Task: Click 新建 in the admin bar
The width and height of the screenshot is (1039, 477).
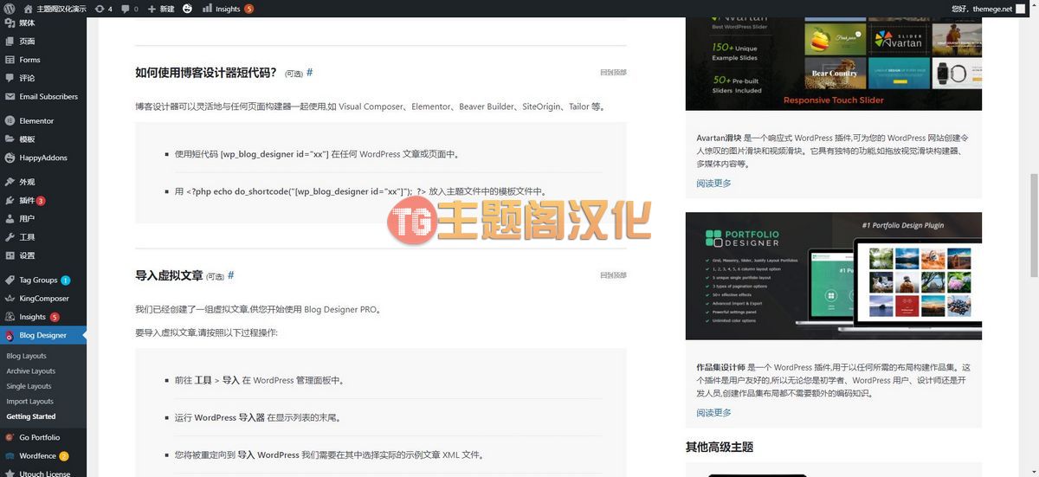Action: point(161,9)
